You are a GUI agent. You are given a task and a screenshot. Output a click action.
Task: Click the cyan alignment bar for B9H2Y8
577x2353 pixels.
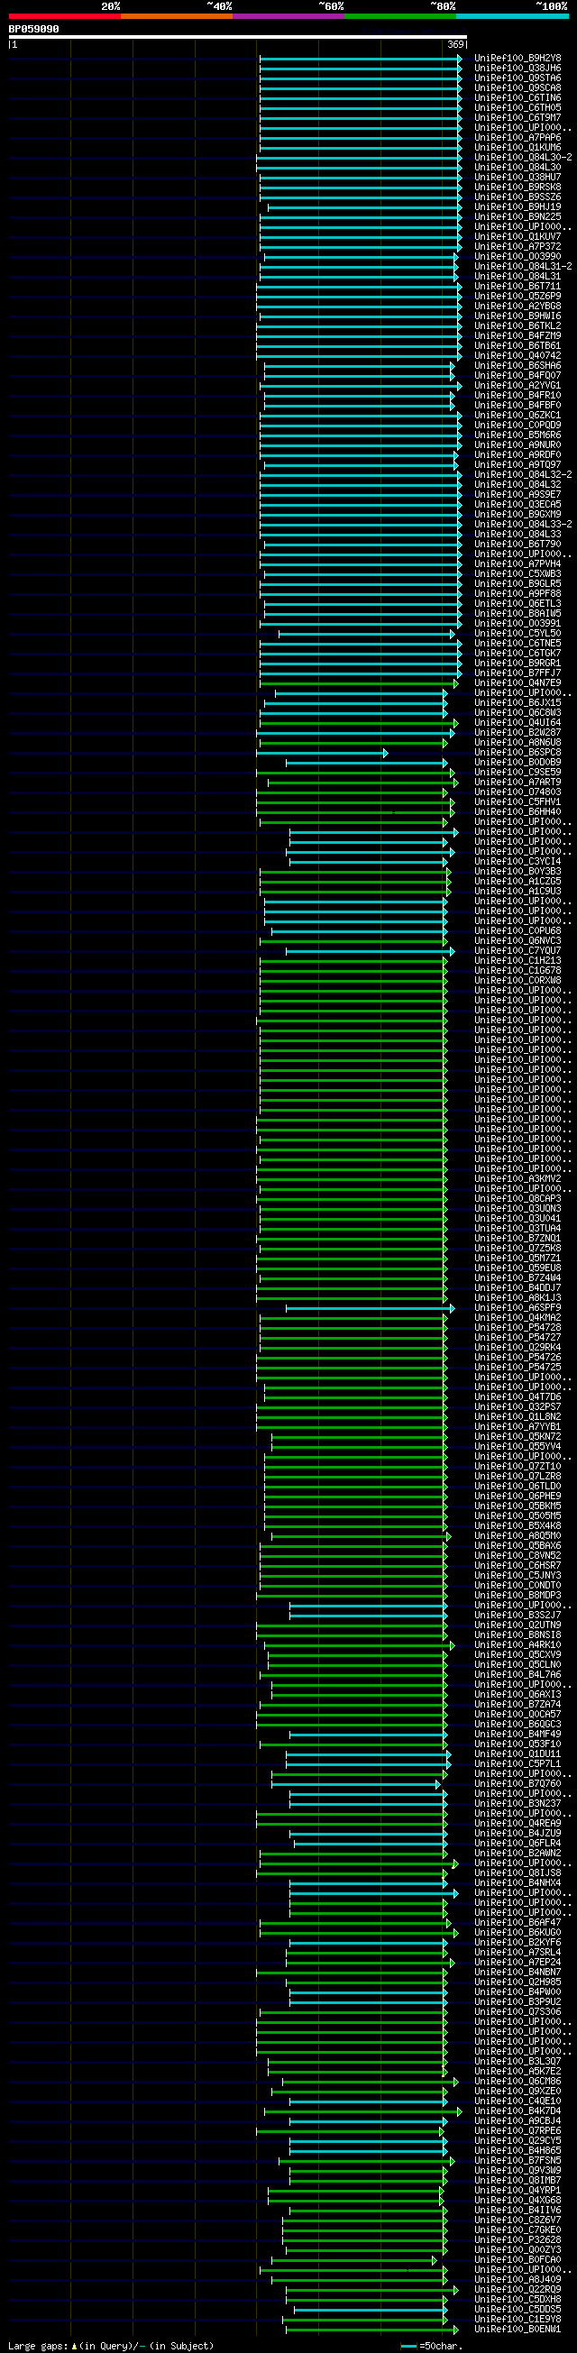tap(361, 60)
